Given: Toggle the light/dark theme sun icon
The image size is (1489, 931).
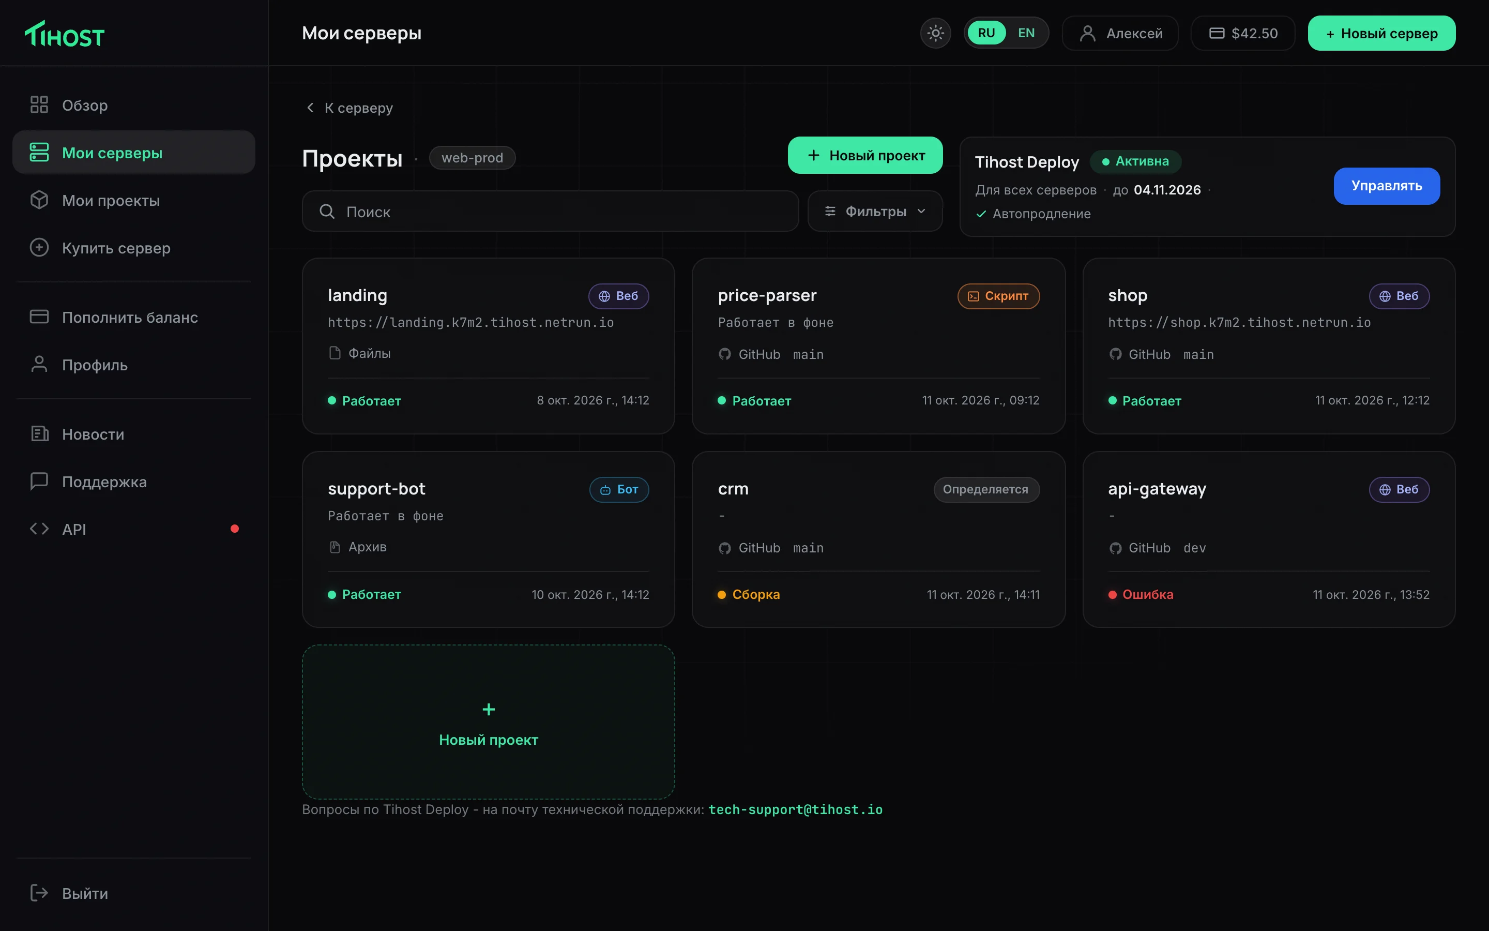Looking at the screenshot, I should coord(935,33).
